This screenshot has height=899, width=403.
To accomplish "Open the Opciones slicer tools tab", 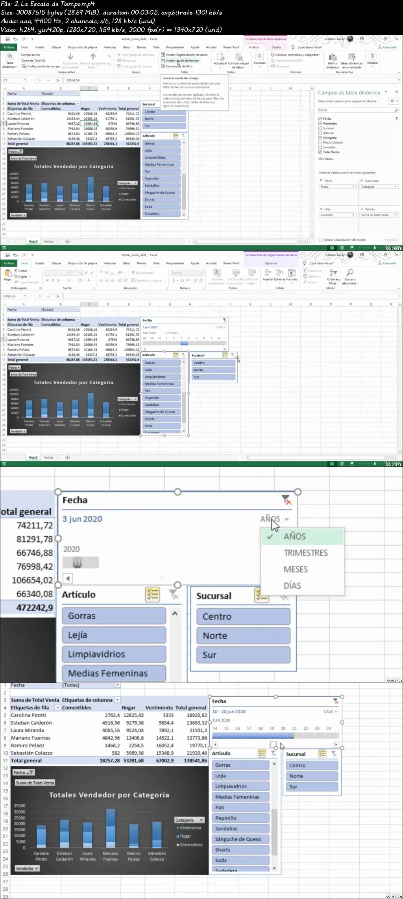I will pos(271,263).
